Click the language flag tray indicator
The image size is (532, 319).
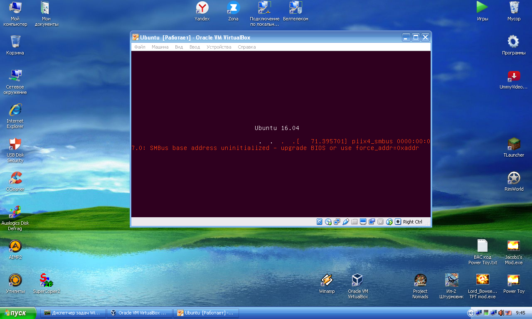click(x=508, y=313)
